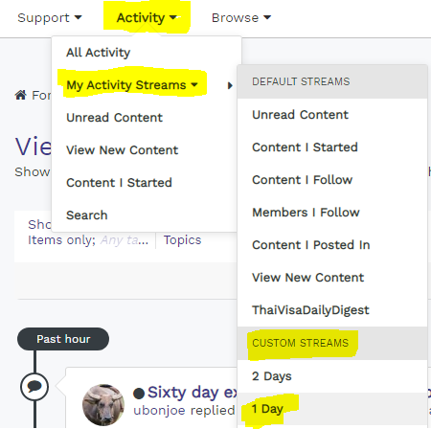This screenshot has height=429, width=431.
Task: Click the speech bubble timeline icon
Action: pos(34,387)
